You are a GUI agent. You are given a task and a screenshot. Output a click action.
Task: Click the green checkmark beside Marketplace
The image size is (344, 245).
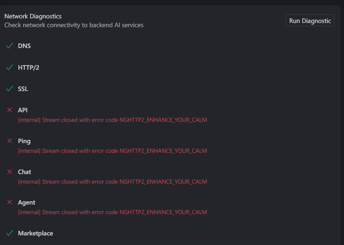pos(10,233)
